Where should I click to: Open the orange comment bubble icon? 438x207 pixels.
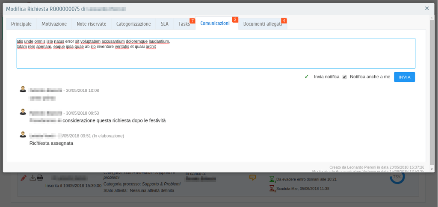tap(252, 178)
